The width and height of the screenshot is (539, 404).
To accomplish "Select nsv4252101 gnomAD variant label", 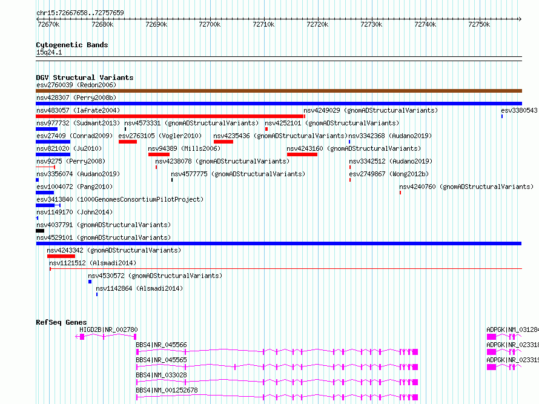I will (332, 123).
